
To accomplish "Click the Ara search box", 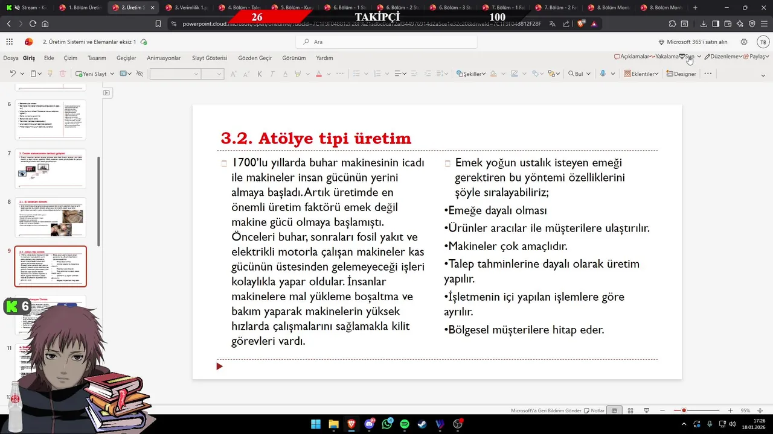I will 386,42.
